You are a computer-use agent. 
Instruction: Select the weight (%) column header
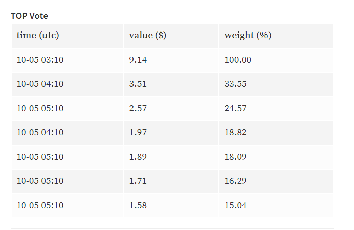[x=276, y=36]
